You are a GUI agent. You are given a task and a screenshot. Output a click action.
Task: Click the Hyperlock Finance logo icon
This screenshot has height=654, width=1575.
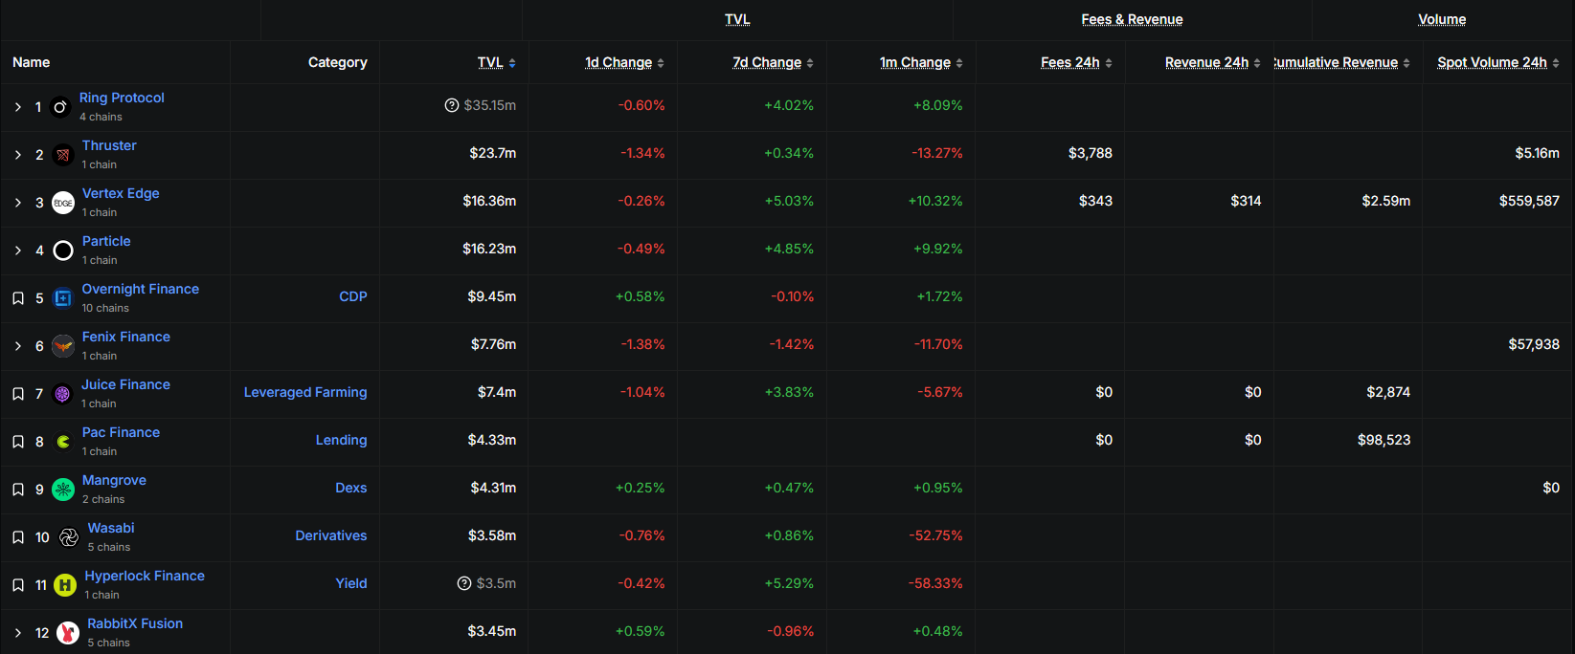click(65, 585)
